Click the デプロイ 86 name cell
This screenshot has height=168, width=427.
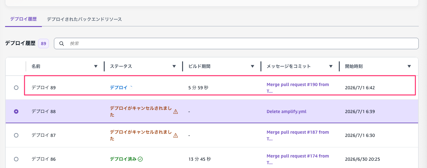click(x=43, y=159)
